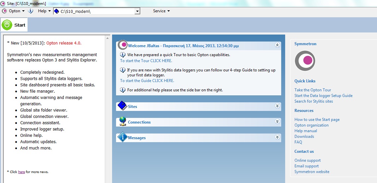Expand the Connections panel
The width and height of the screenshot is (377, 183).
pyautogui.click(x=277, y=122)
